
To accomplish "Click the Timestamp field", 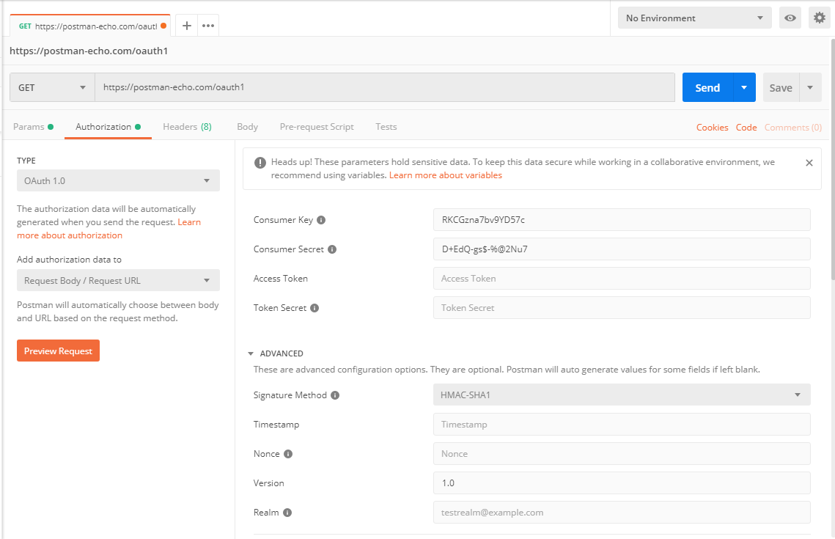I will (622, 424).
